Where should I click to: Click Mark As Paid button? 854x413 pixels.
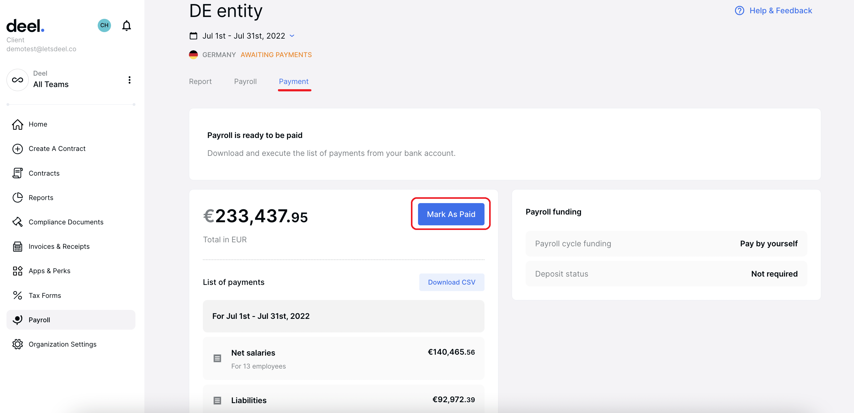(x=450, y=214)
